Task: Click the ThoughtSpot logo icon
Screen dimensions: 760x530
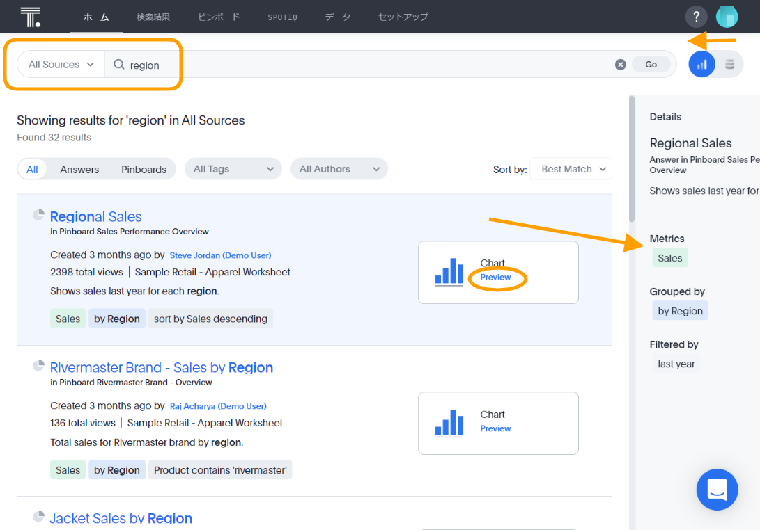Action: click(x=29, y=16)
